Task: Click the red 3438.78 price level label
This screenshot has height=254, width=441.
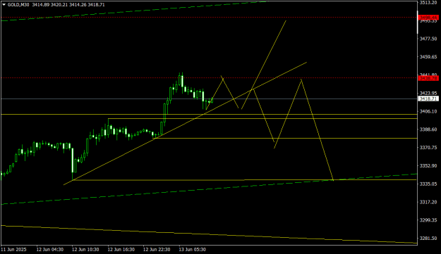Action: coord(428,78)
